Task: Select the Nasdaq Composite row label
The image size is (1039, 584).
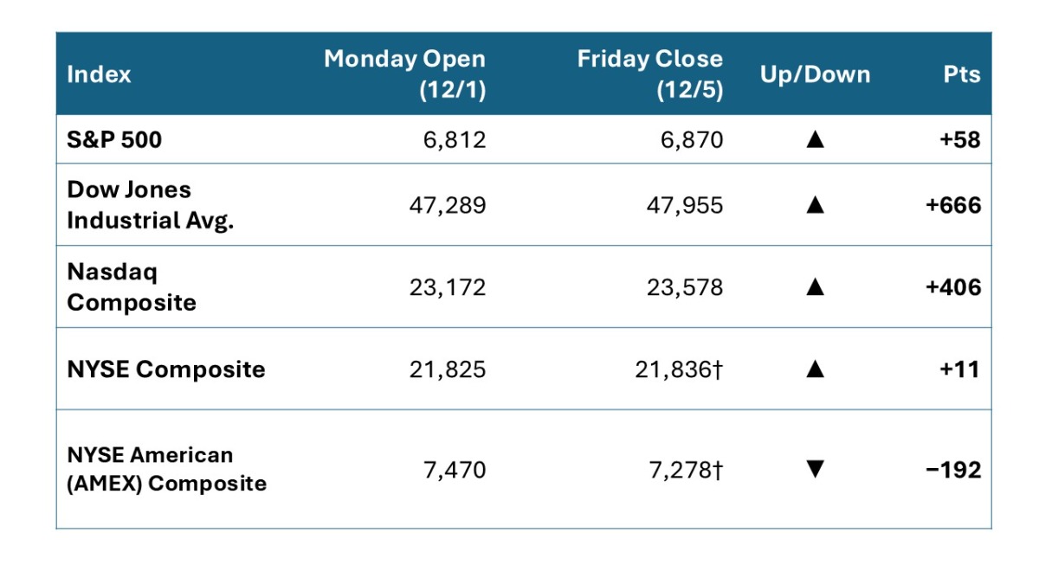Action: 132,287
